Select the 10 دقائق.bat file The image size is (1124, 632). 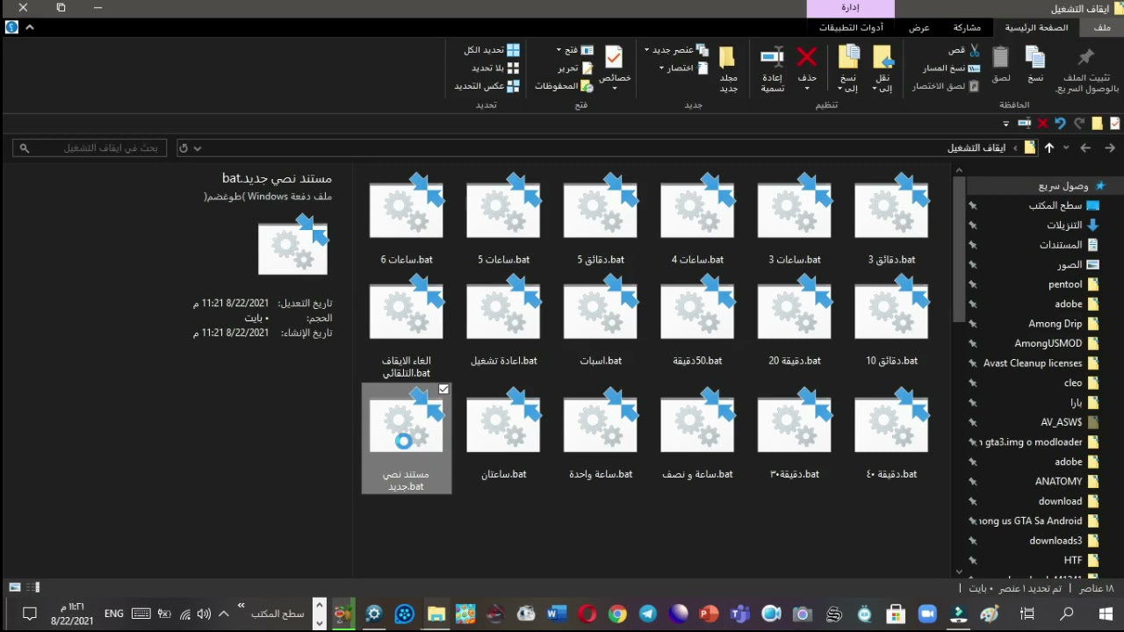point(891,321)
